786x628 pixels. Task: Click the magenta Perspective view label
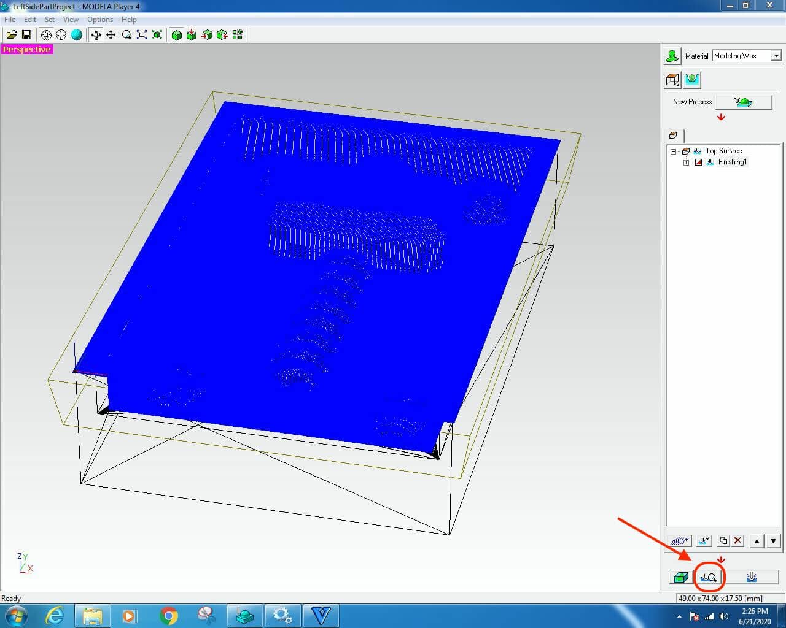[x=27, y=50]
